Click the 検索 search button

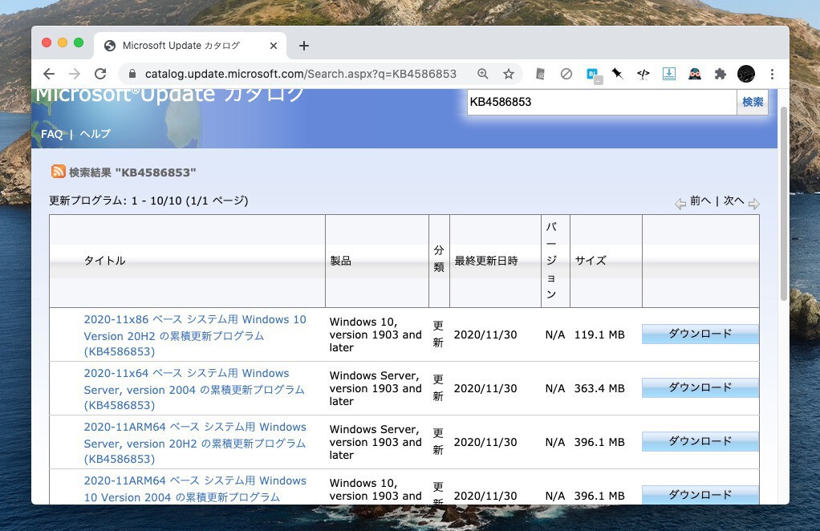(753, 102)
